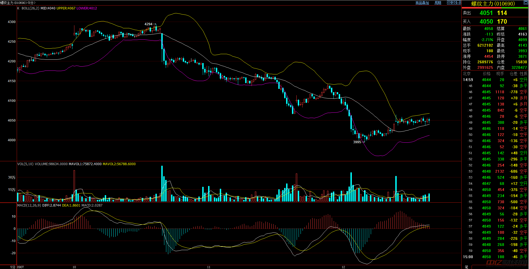The image size is (529, 269).
Task: Click the 4294 high price marker
Action: click(x=148, y=24)
